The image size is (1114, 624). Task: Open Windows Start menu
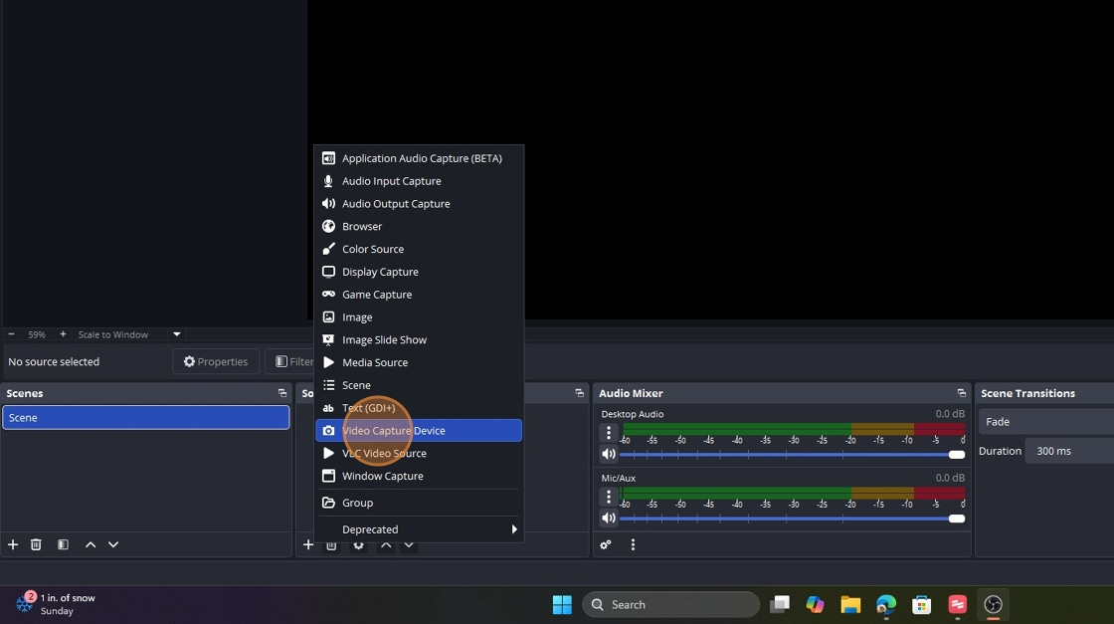click(562, 605)
